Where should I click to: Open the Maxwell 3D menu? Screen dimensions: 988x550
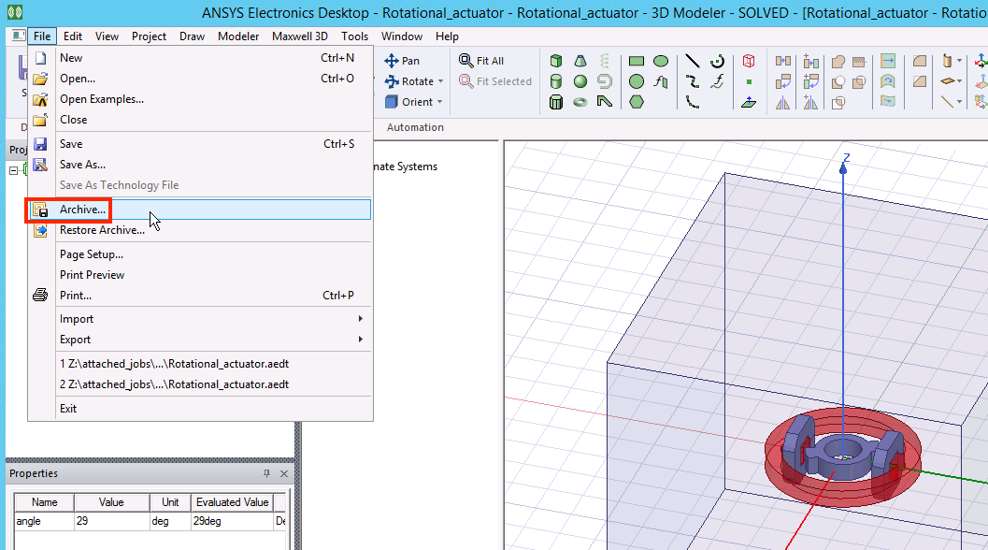[299, 36]
